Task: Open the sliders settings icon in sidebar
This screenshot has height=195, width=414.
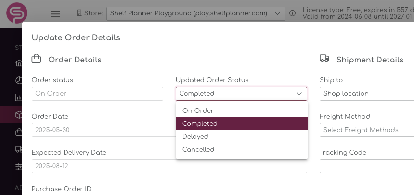Action: [19, 167]
